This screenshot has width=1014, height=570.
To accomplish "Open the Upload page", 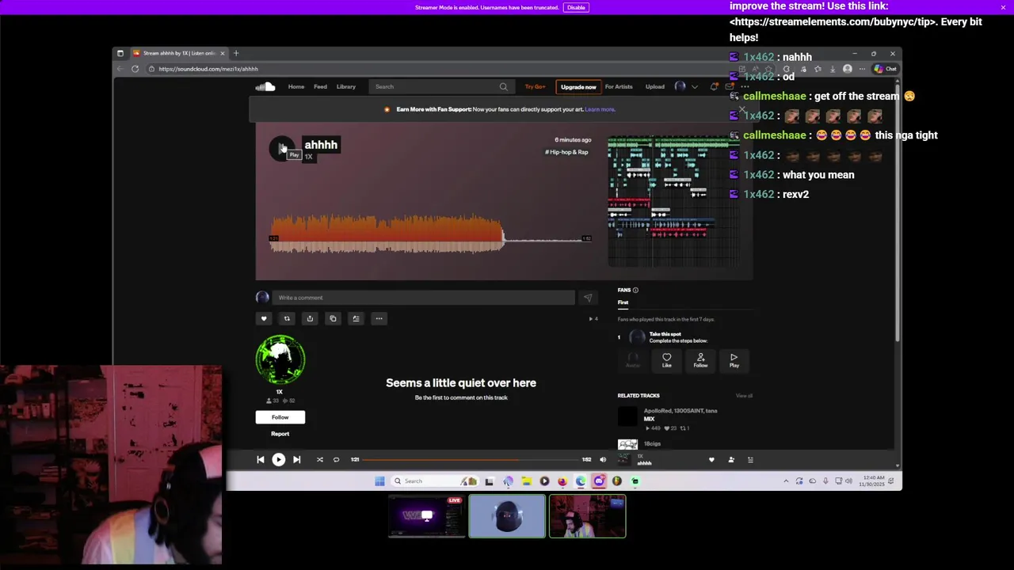I will (655, 87).
